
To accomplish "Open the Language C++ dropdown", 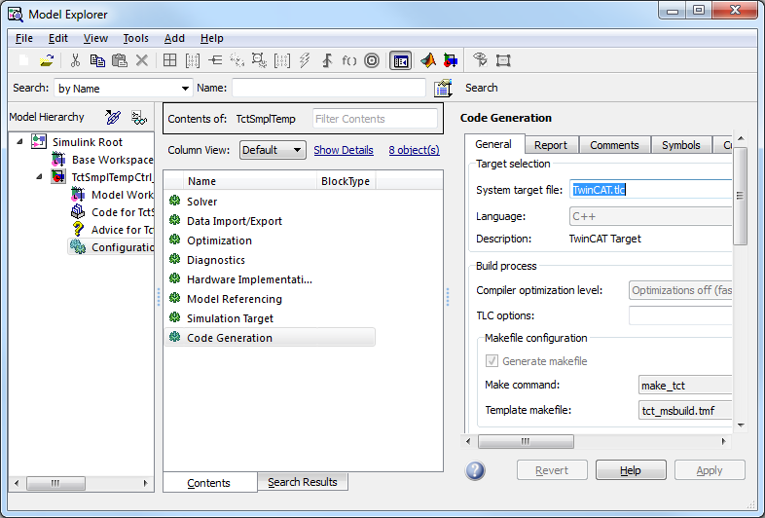I will [x=651, y=216].
